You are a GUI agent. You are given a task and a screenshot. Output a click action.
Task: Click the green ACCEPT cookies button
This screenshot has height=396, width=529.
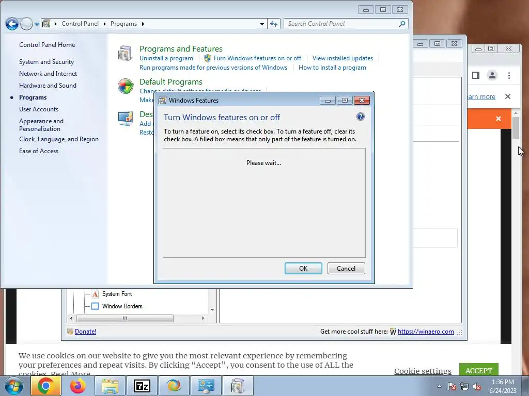(479, 370)
